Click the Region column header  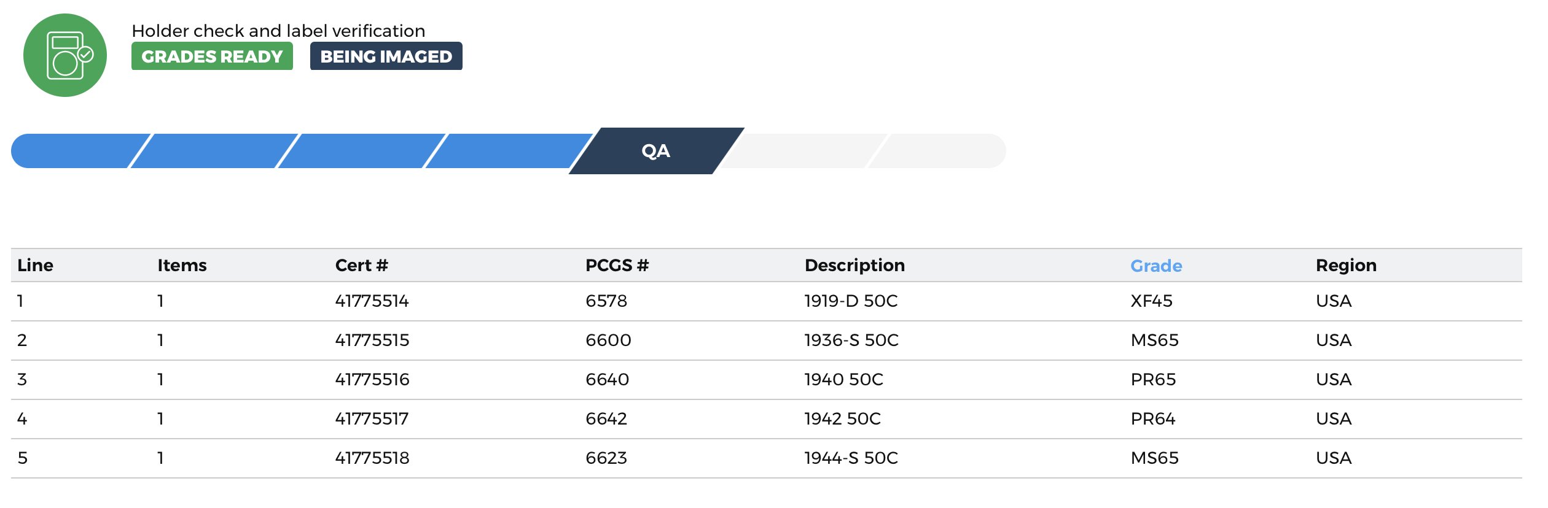(1346, 266)
